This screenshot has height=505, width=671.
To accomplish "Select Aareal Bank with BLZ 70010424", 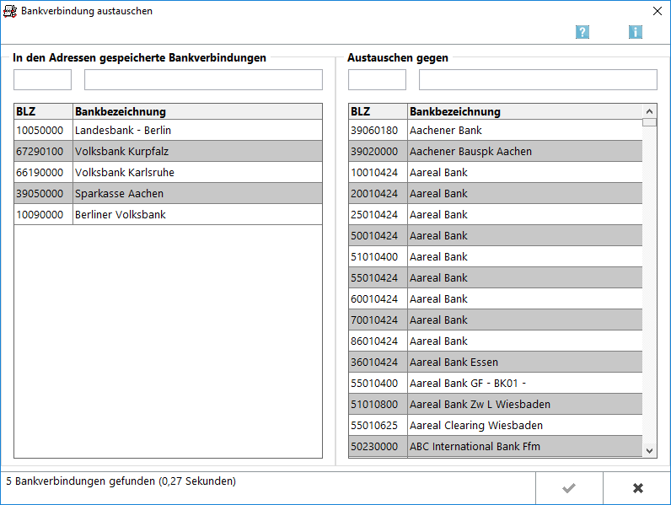I will point(496,320).
